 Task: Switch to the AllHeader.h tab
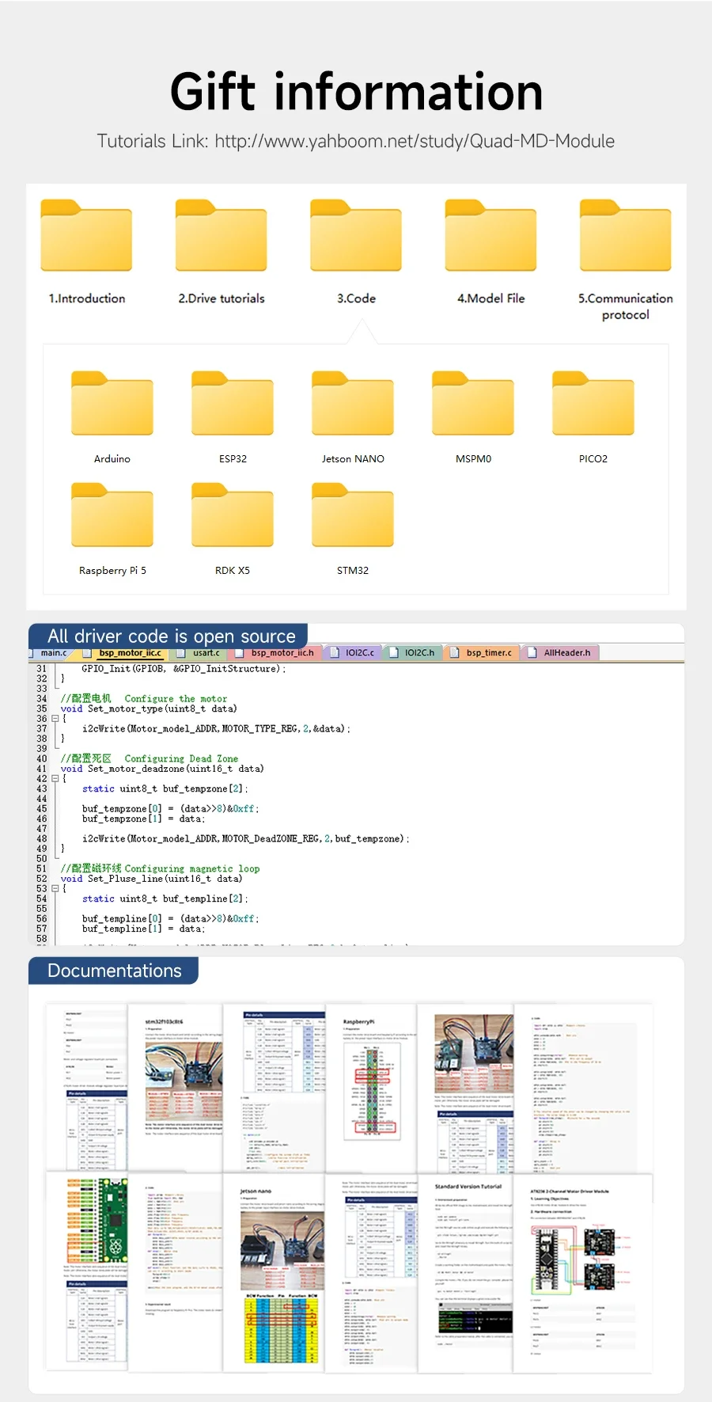tap(561, 653)
